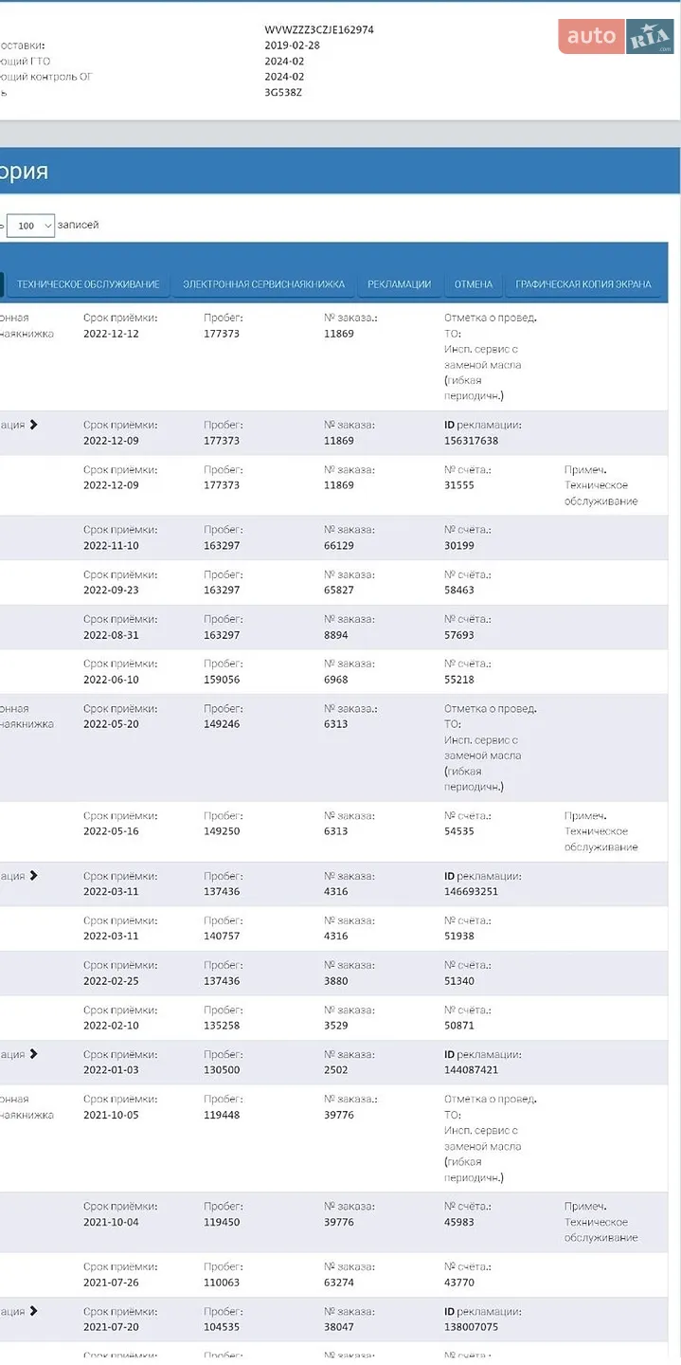
Task: Click reclamation ID 156317638
Action: click(471, 441)
